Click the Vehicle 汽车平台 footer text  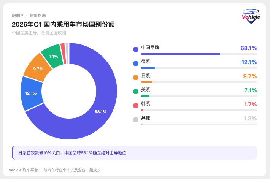pos(54,170)
